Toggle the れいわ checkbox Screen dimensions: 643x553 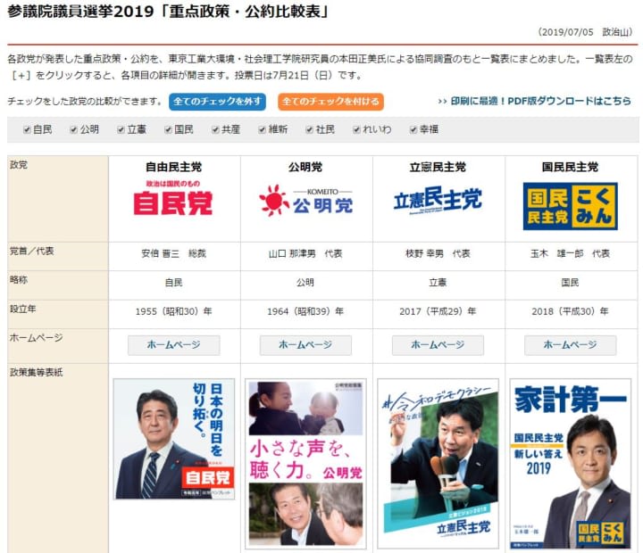point(356,130)
